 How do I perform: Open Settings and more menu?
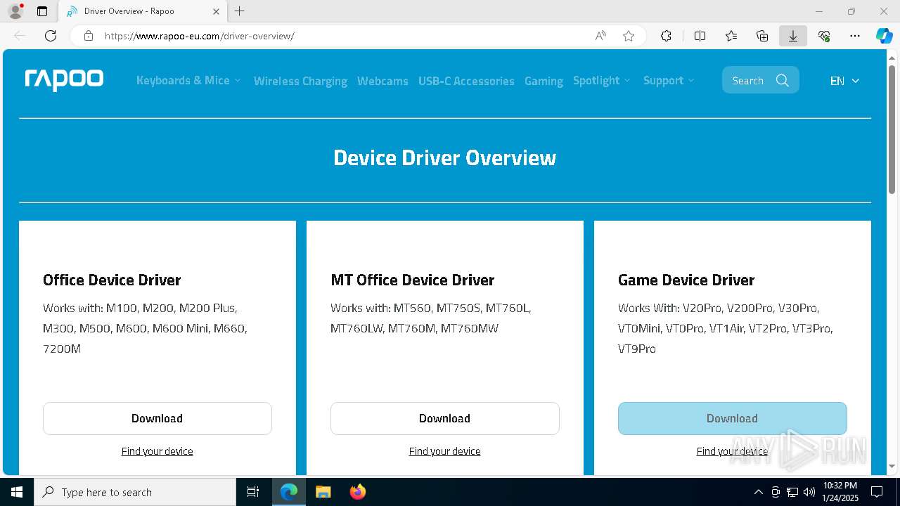pyautogui.click(x=855, y=36)
